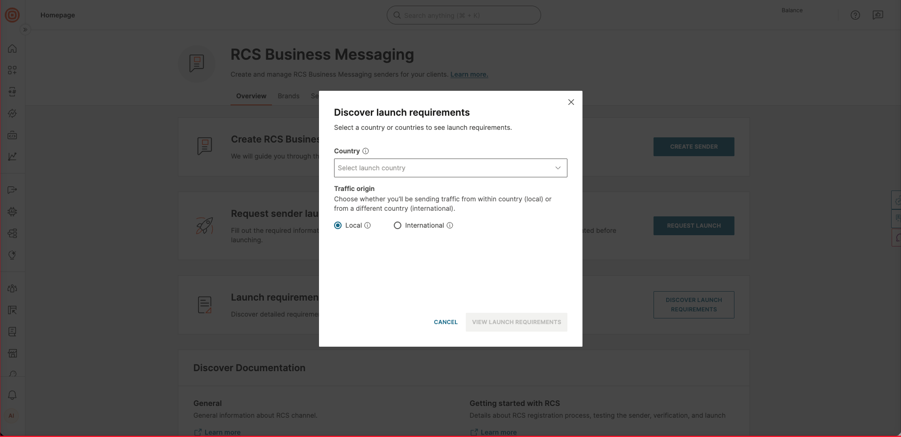Click the CANCEL button in the dialog
901x437 pixels.
point(445,322)
